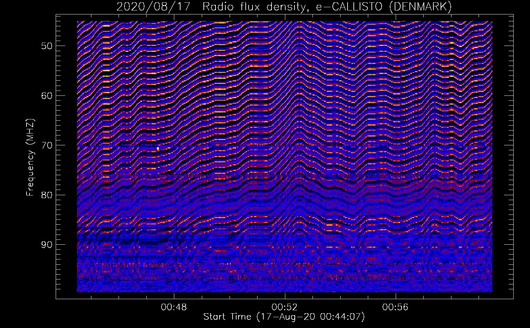Click the 60 frequency tick label
Viewport: 530px width, 328px height.
coord(47,96)
